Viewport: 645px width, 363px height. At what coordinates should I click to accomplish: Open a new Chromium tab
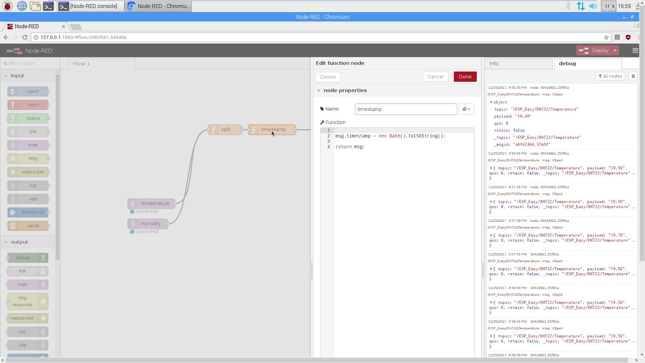click(x=76, y=26)
